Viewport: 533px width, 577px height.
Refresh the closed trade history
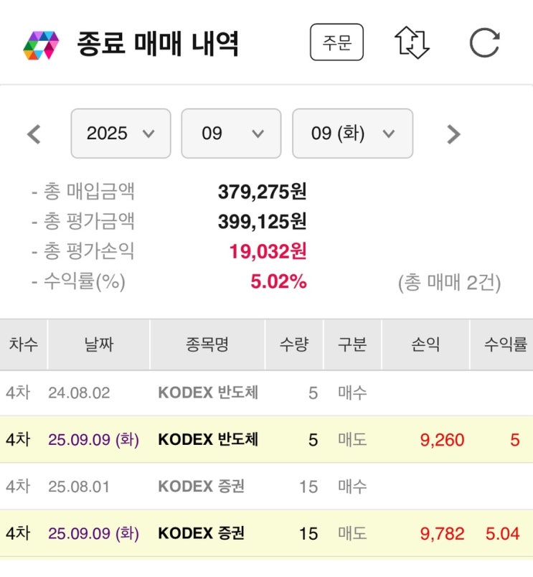484,43
